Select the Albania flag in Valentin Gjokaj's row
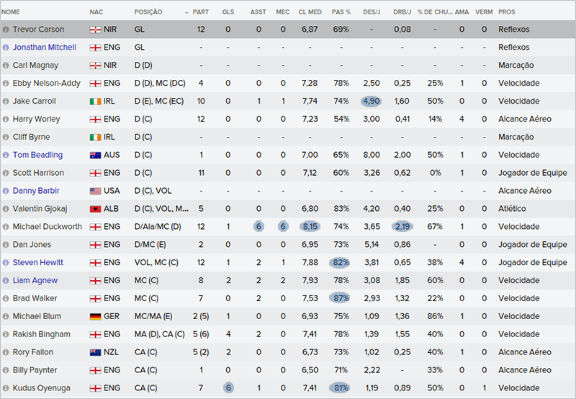The width and height of the screenshot is (576, 399). 94,209
